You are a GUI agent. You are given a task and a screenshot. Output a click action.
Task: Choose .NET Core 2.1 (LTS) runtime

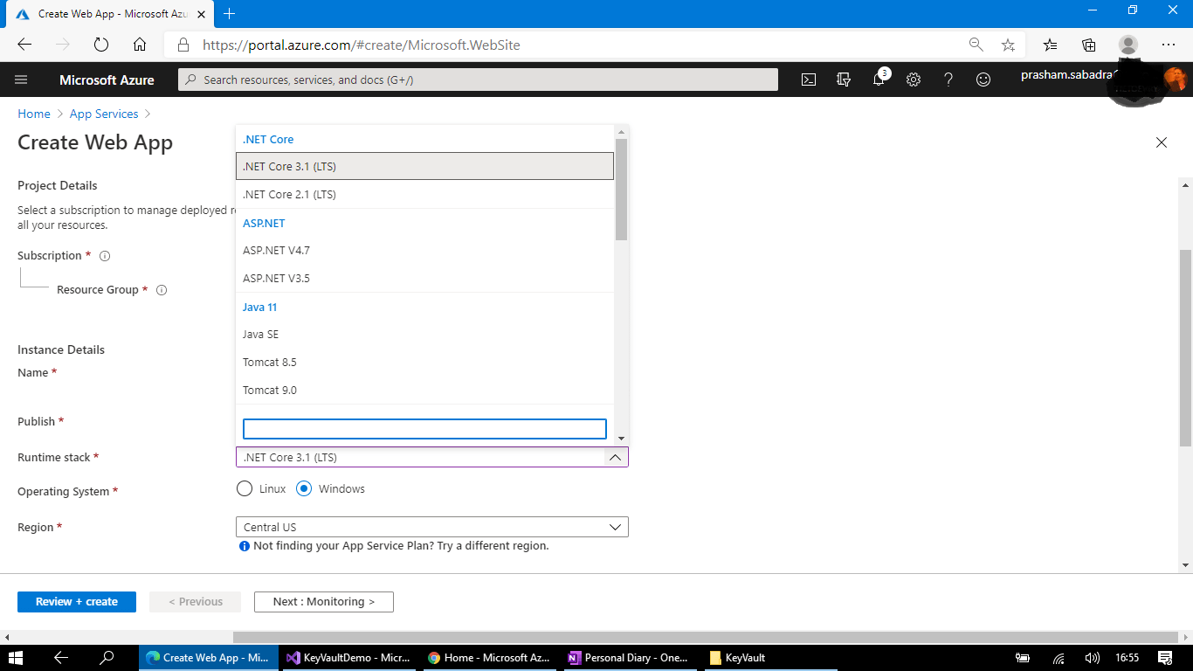(x=424, y=194)
